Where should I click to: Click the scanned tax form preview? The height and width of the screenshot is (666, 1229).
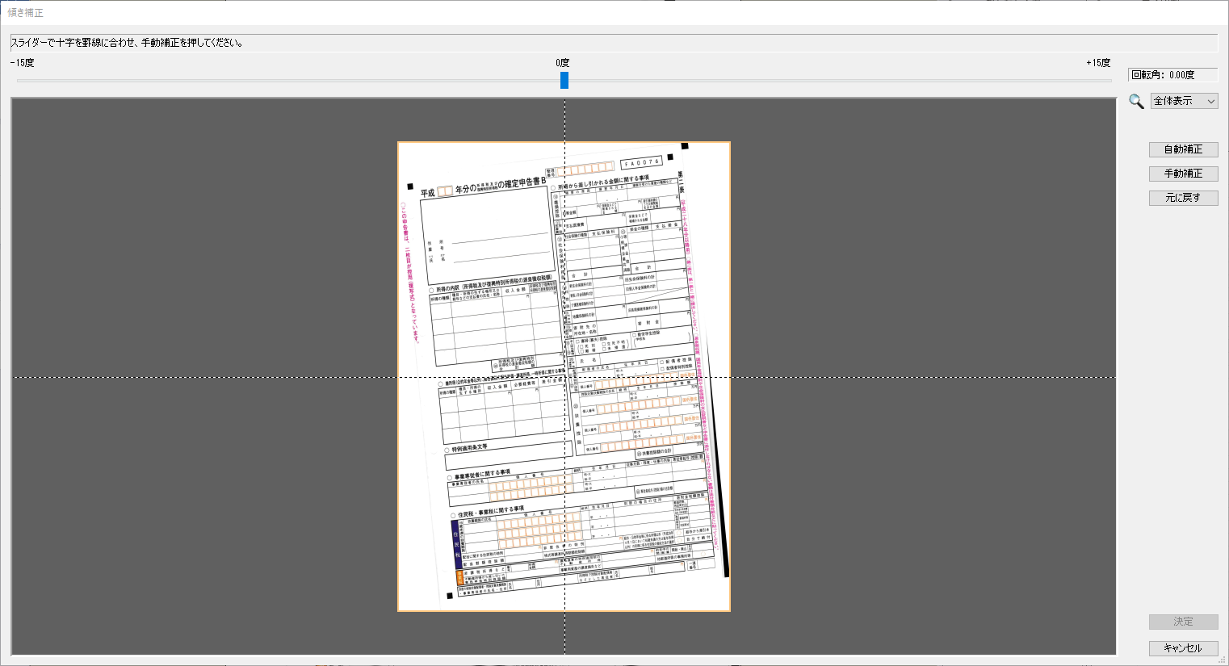click(564, 376)
